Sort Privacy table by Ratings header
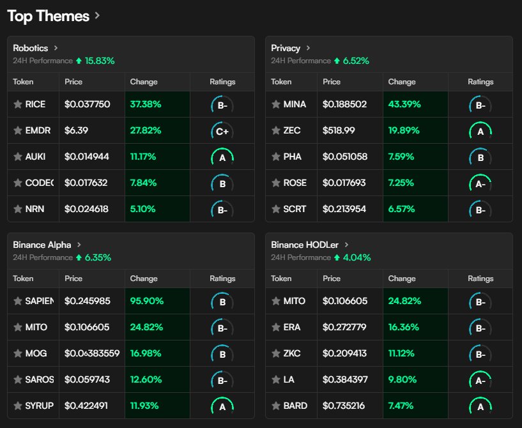 [480, 82]
